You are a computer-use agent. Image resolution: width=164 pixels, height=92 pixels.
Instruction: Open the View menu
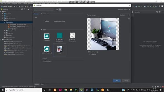[9, 4]
